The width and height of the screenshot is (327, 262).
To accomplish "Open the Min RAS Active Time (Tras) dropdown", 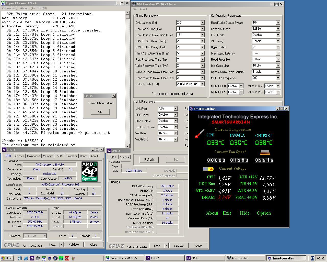I will [x=202, y=53].
